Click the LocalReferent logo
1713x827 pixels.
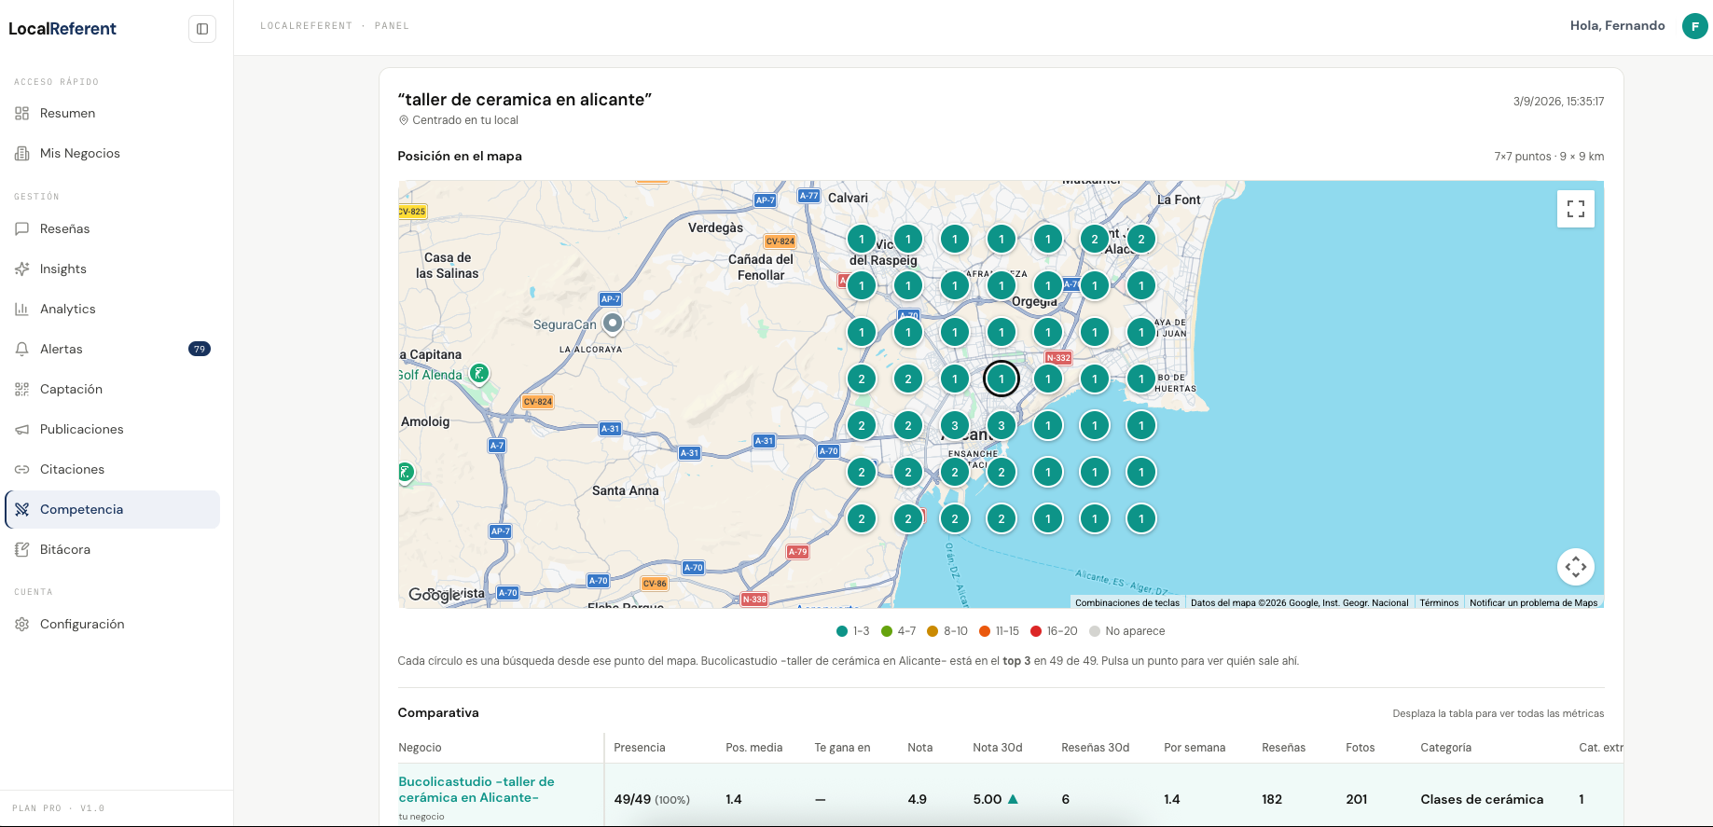tap(62, 29)
